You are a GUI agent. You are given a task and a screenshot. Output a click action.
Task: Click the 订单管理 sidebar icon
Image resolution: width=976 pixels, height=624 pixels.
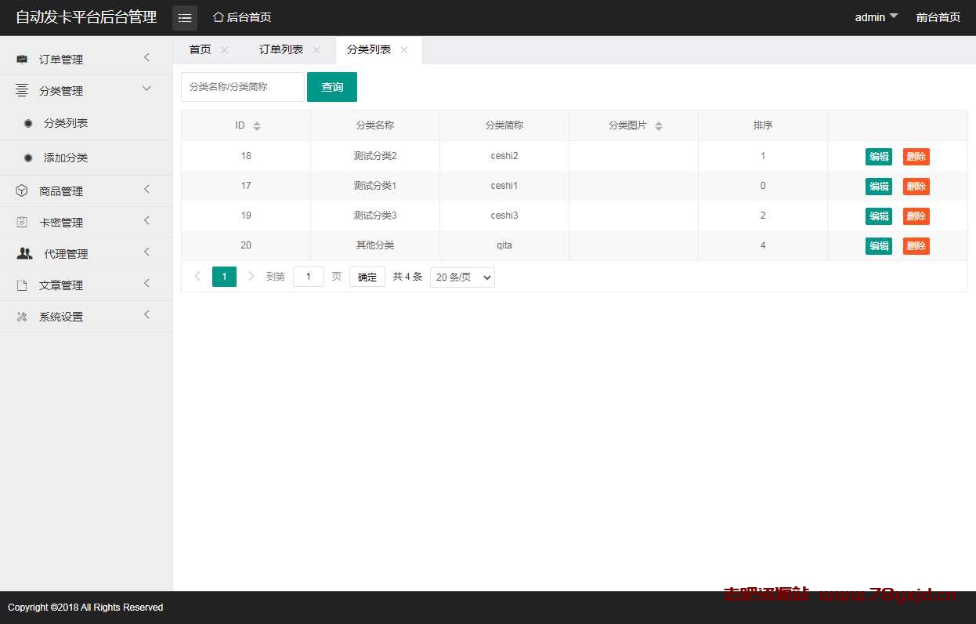click(22, 60)
